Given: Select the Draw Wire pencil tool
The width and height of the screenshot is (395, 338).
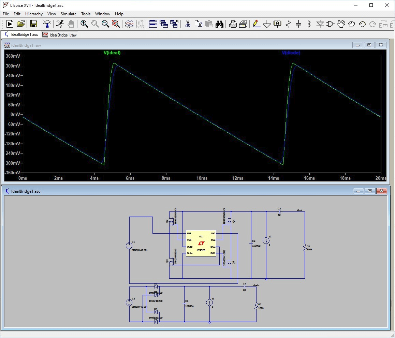Looking at the screenshot, I should [256, 24].
